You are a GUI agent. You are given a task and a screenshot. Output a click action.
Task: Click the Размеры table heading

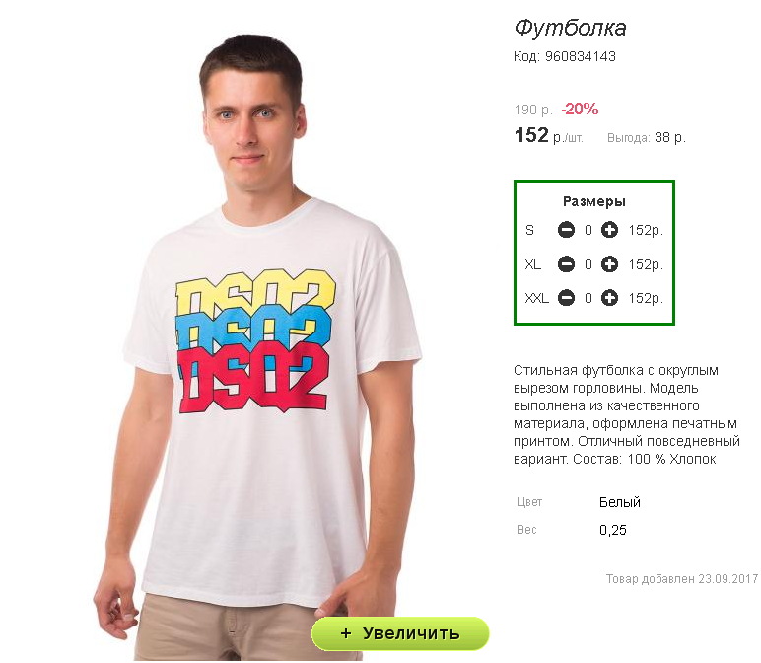pyautogui.click(x=594, y=201)
